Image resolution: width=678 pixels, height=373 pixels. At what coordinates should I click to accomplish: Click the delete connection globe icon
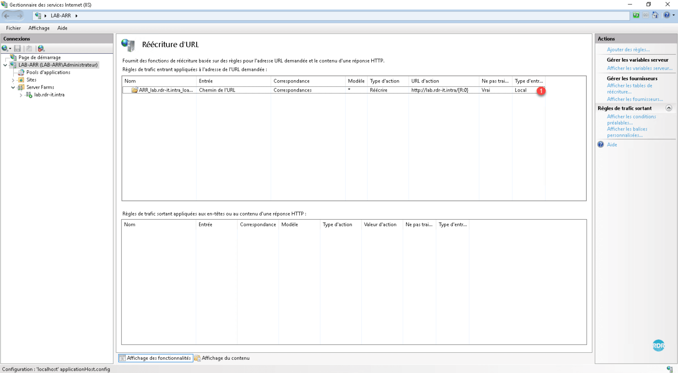point(41,48)
